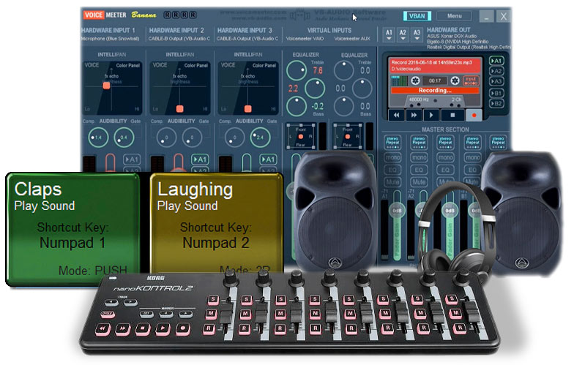Viewport: 574px width, 365px height.
Task: Select device for Hardware Input 3 CABLE-A Output
Action: point(247,39)
